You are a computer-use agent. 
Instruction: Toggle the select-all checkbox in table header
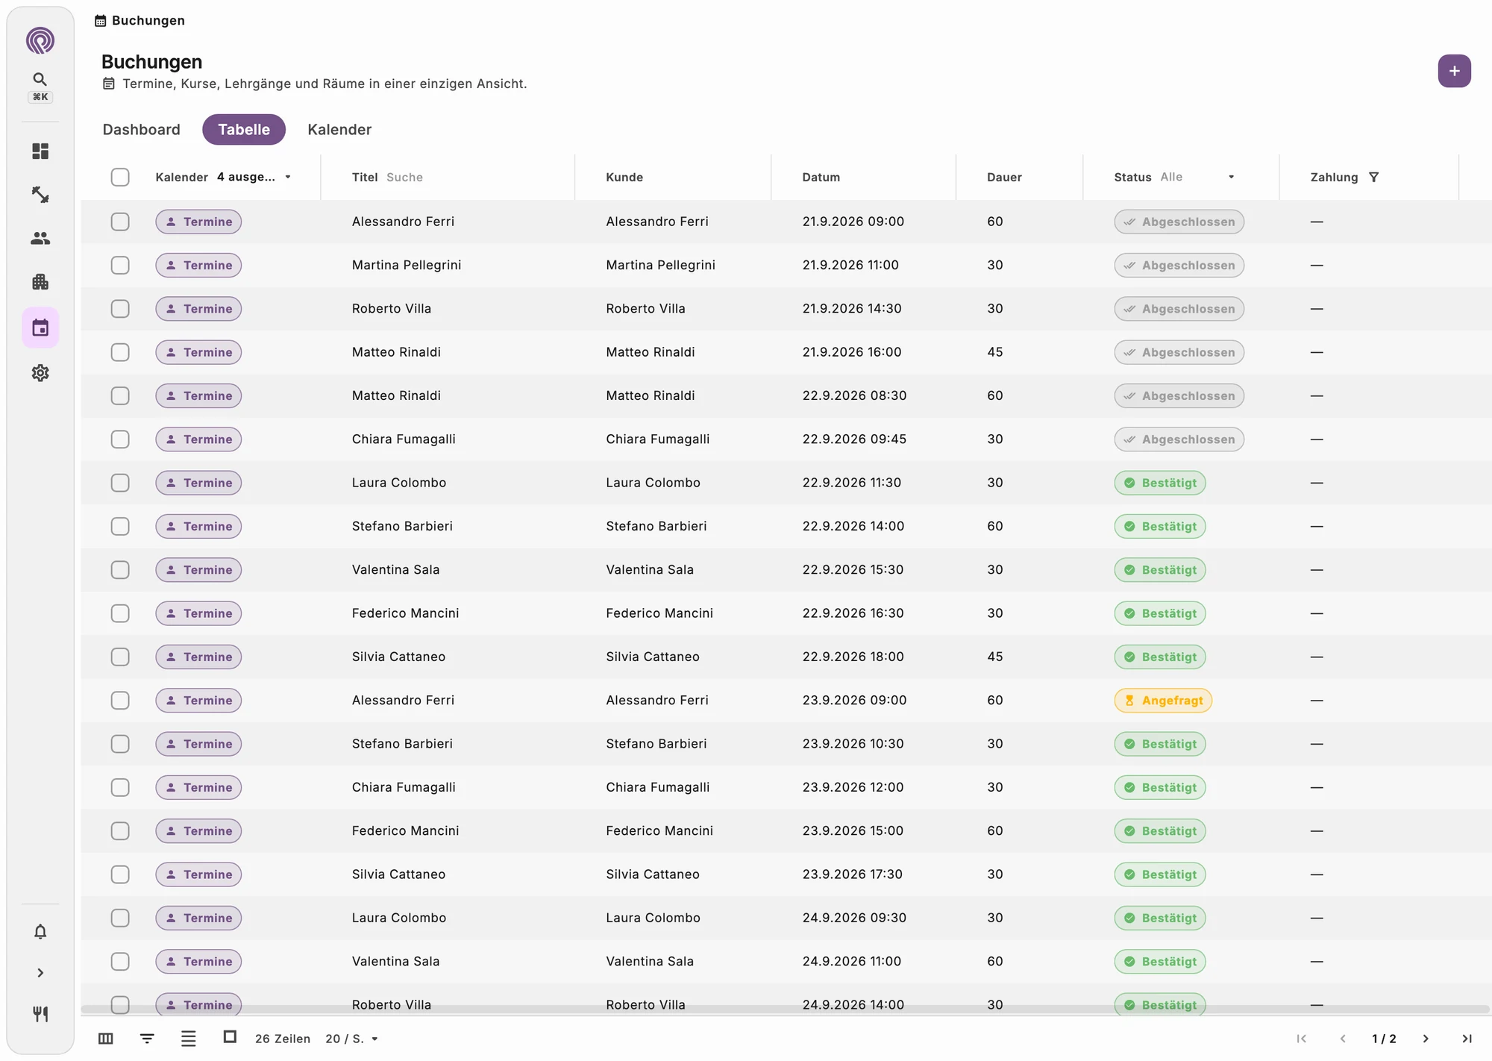120,177
